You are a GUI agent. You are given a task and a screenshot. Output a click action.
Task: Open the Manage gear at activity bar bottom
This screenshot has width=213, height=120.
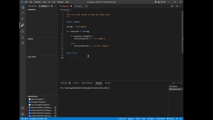click(x=23, y=114)
